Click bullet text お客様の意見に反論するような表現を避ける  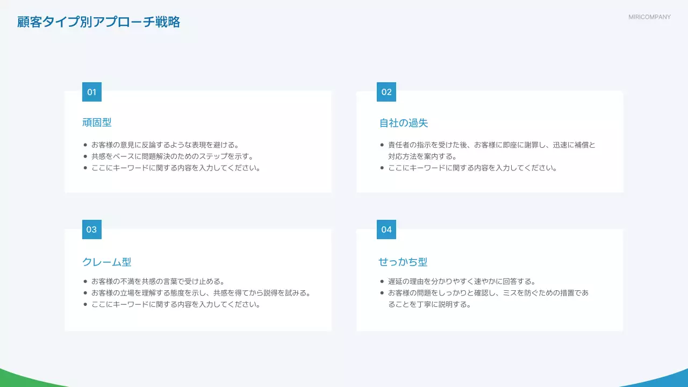(164, 145)
